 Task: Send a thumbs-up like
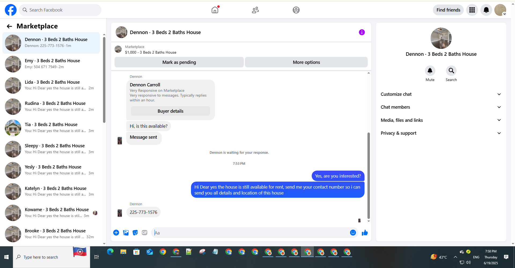click(x=365, y=233)
